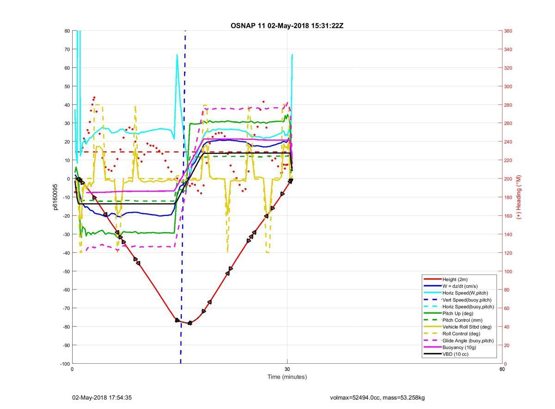Click the red (+) Heading (°M) axis label
This screenshot has width=555, height=409.
click(519, 197)
